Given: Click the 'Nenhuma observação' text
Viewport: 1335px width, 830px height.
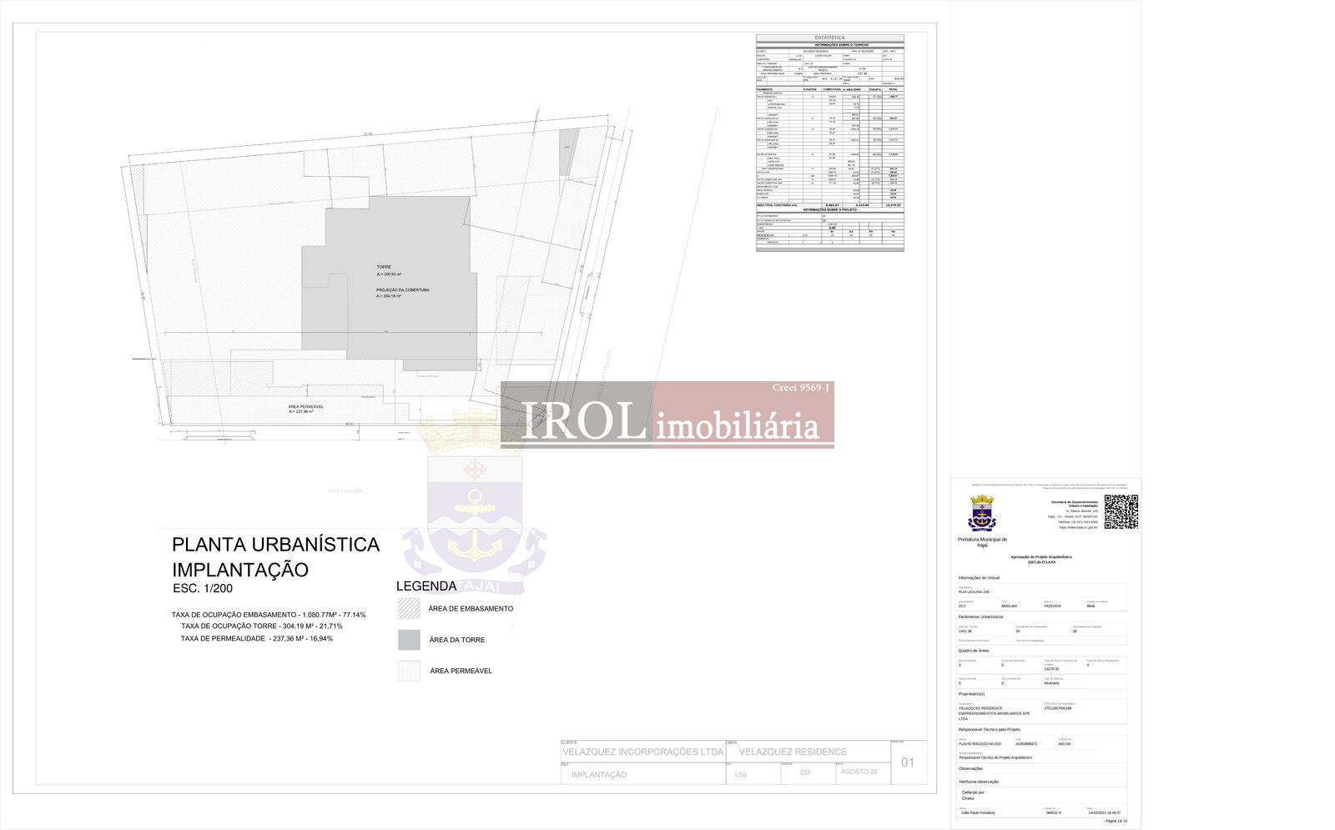Looking at the screenshot, I should pos(979,782).
